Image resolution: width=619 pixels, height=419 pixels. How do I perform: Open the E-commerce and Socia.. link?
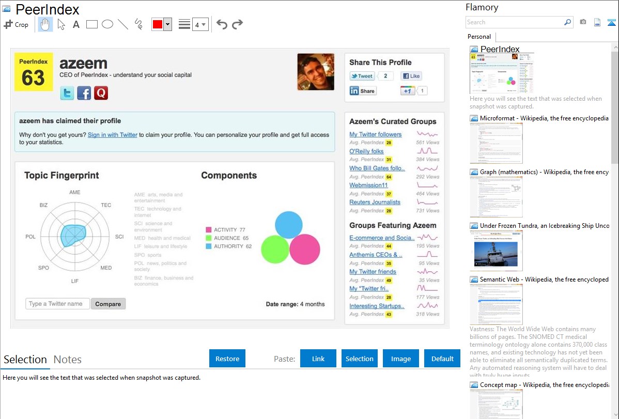(382, 238)
